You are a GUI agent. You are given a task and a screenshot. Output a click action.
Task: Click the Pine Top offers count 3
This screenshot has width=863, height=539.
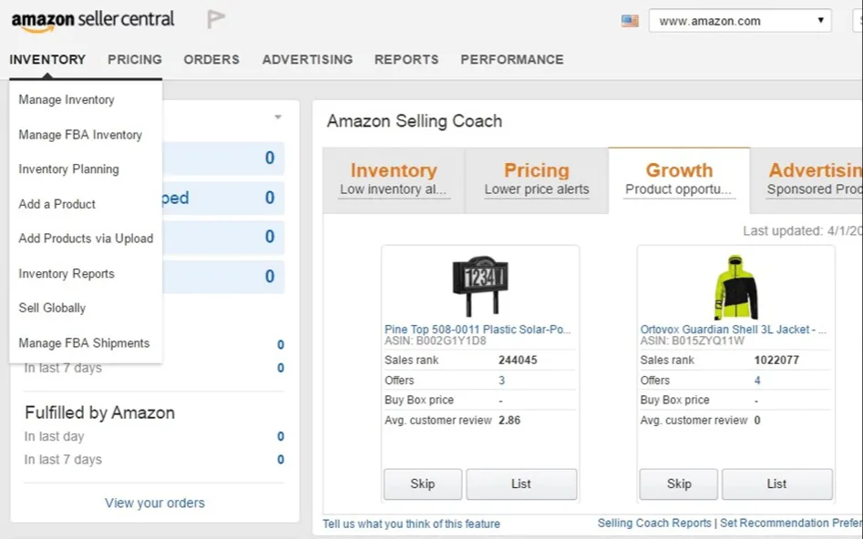click(x=501, y=380)
